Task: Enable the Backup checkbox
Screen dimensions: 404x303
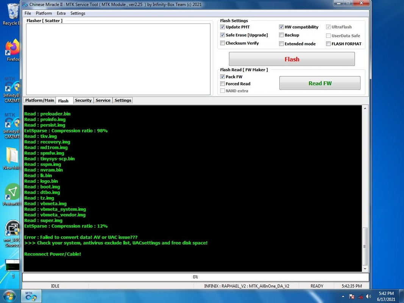Action: (x=281, y=35)
